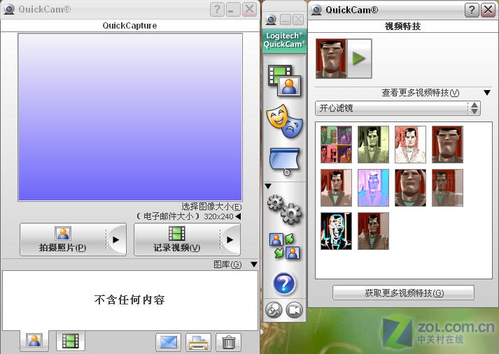Collapse 查看更多视频特技(V) triangle
499x354 pixels.
click(x=487, y=93)
